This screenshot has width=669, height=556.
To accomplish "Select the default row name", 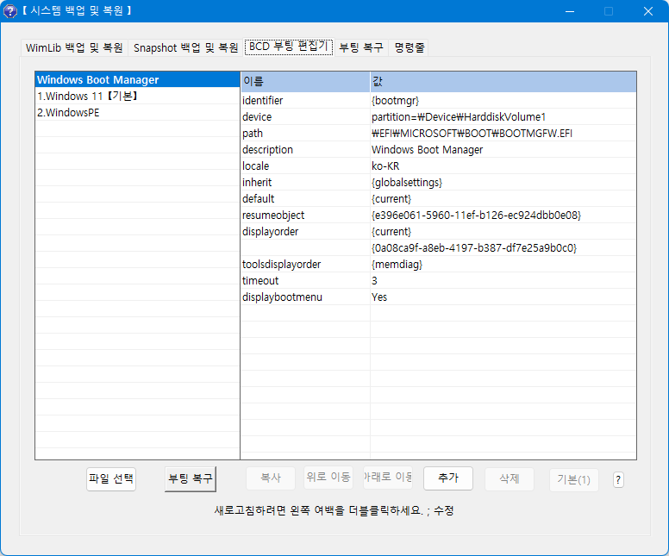I will [x=258, y=199].
